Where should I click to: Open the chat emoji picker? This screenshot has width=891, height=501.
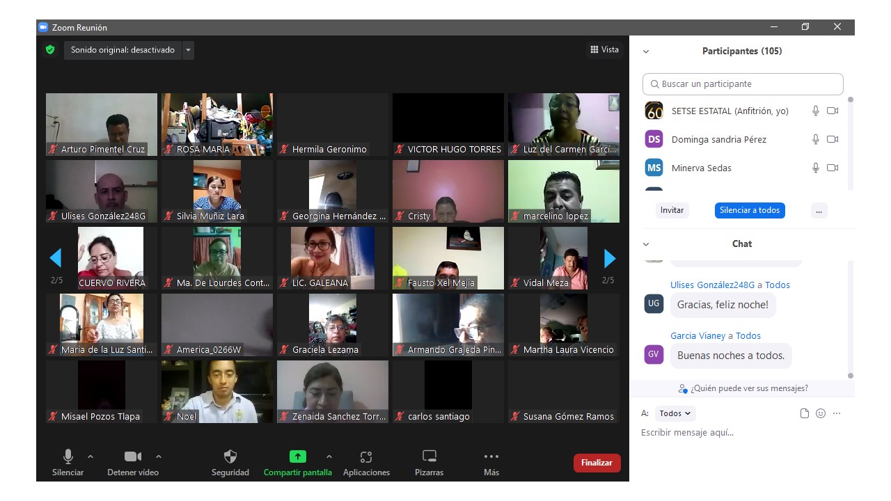[x=821, y=413]
